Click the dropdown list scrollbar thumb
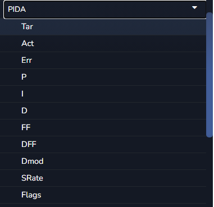This screenshot has width=214, height=207. 209,75
